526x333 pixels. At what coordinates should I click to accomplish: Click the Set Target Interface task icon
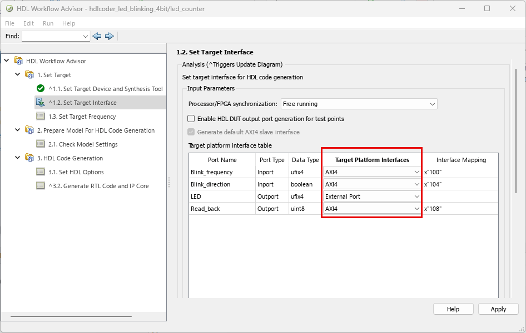41,103
